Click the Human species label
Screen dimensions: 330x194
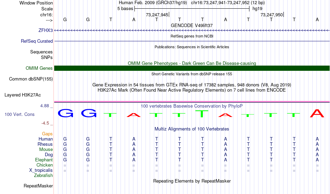[46, 139]
